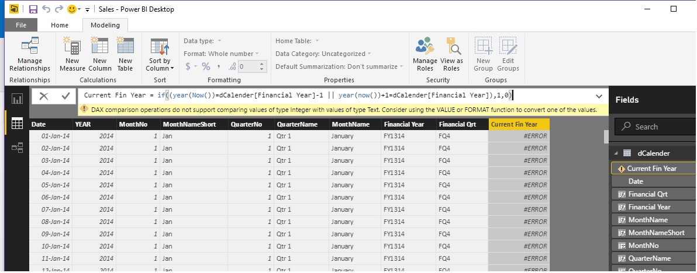Add a New Column
This screenshot has width=697, height=273.
pyautogui.click(x=99, y=54)
